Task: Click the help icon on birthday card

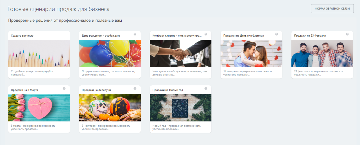Action: (x=135, y=34)
